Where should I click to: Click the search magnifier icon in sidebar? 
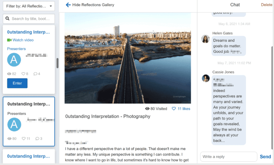point(7,19)
